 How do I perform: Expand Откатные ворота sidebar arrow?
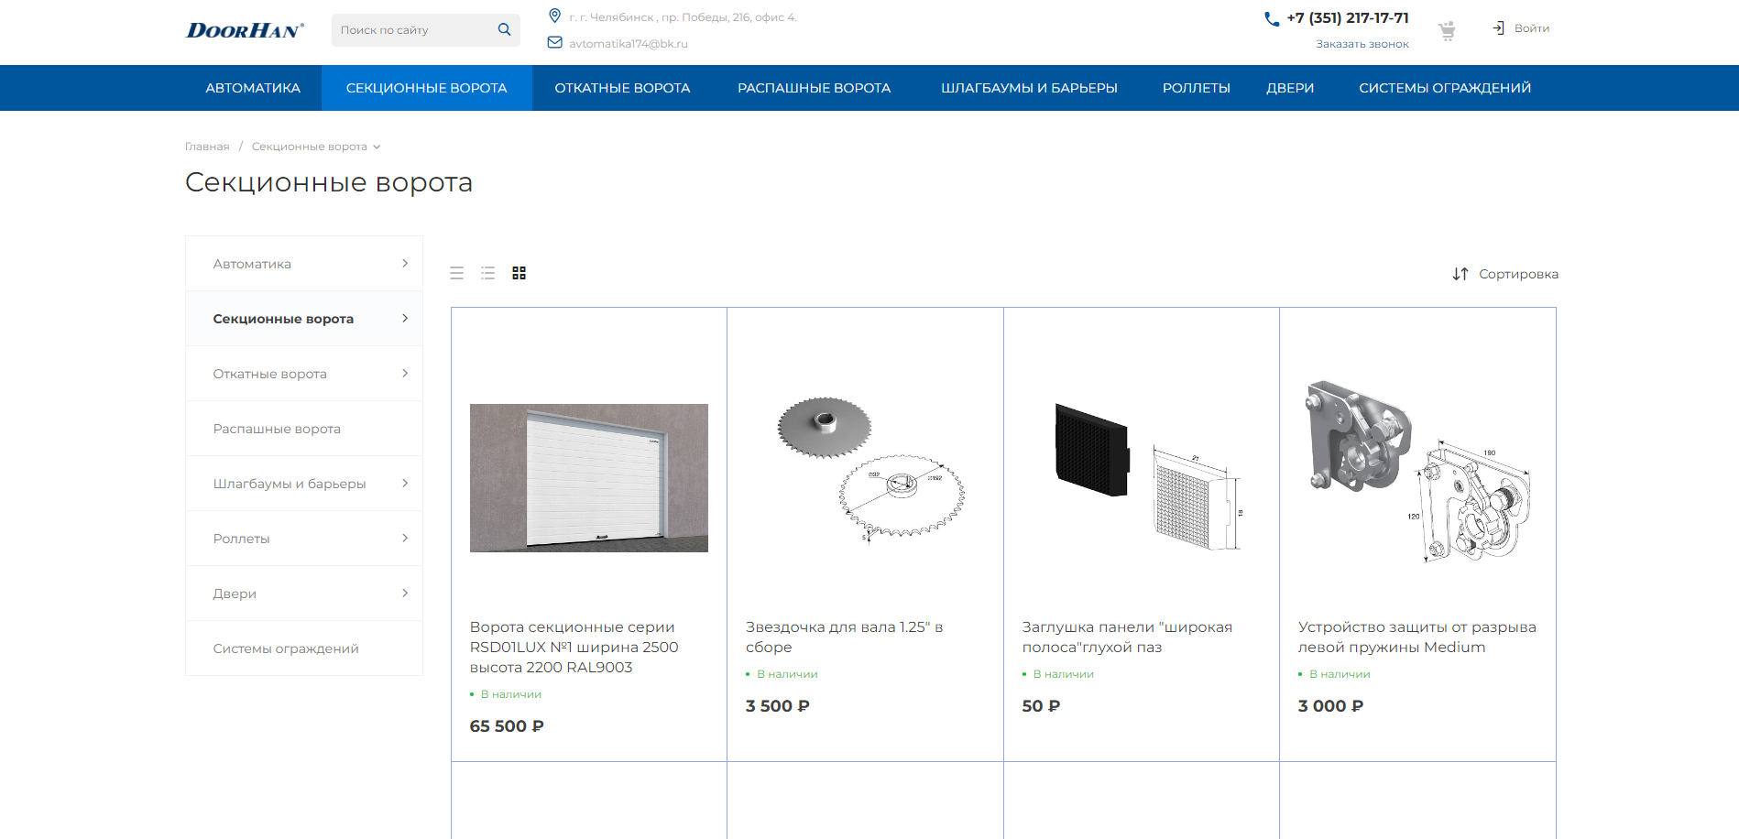click(x=405, y=374)
